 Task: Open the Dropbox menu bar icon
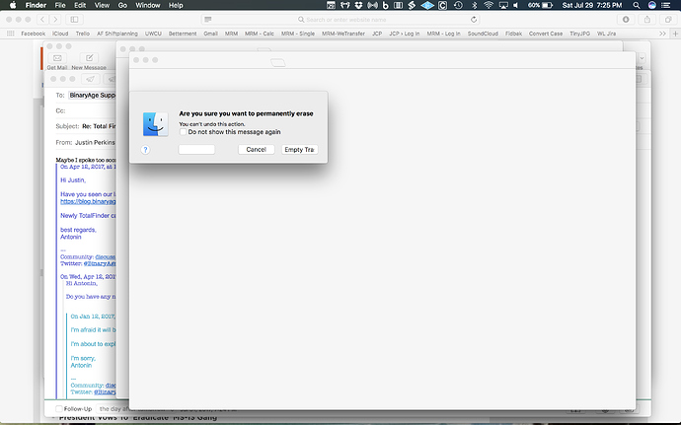(358, 5)
